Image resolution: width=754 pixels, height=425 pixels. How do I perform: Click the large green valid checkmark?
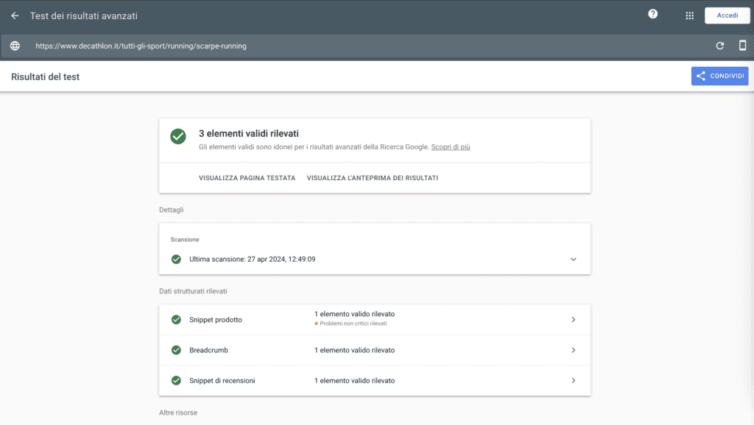pyautogui.click(x=178, y=136)
